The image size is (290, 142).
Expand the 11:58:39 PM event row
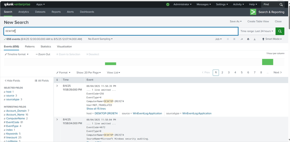[x=57, y=86]
